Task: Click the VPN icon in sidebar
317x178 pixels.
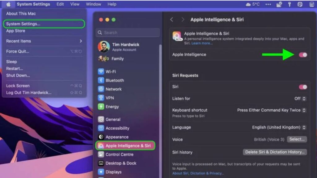Action: pos(101,98)
